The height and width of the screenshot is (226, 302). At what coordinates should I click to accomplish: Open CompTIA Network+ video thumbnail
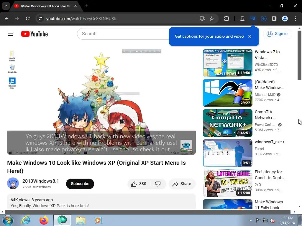click(x=227, y=123)
